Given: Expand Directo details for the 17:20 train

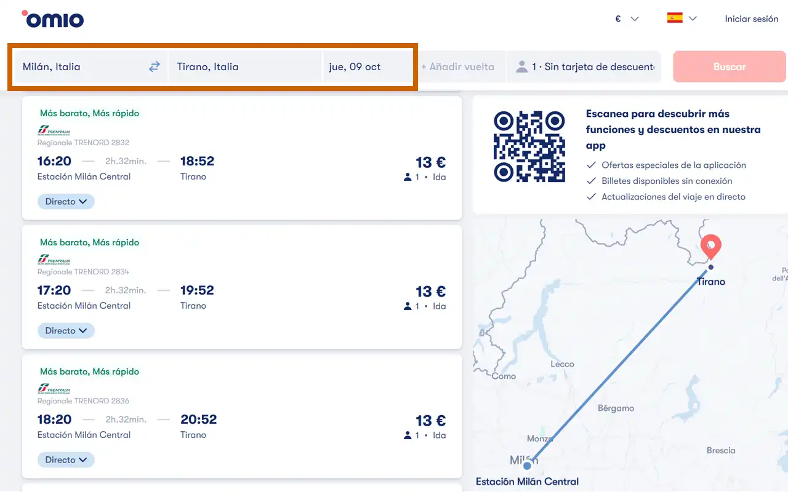Looking at the screenshot, I should point(66,331).
